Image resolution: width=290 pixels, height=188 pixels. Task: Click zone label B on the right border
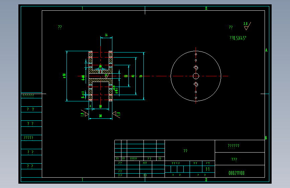pos(266,138)
